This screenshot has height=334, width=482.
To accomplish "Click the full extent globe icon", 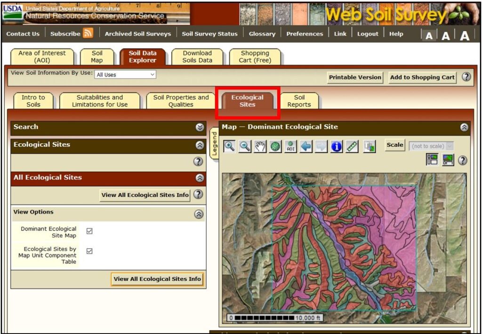I will point(275,147).
